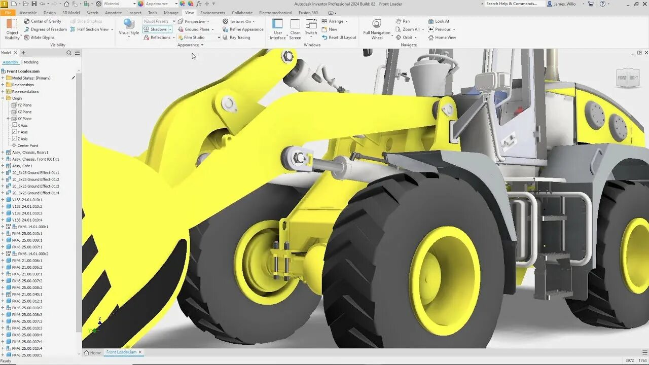Switch to the Tools ribbon tab

[153, 13]
